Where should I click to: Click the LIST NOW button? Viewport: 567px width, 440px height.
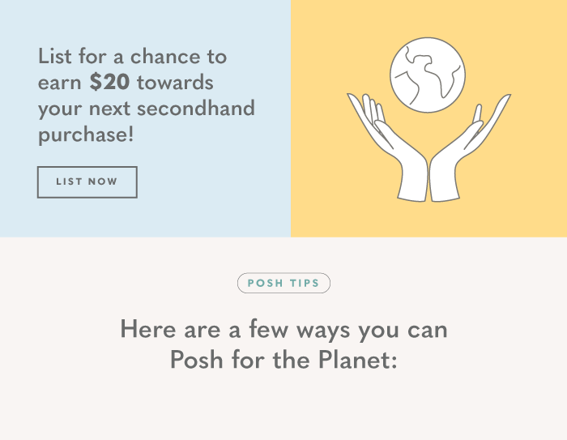pyautogui.click(x=87, y=182)
